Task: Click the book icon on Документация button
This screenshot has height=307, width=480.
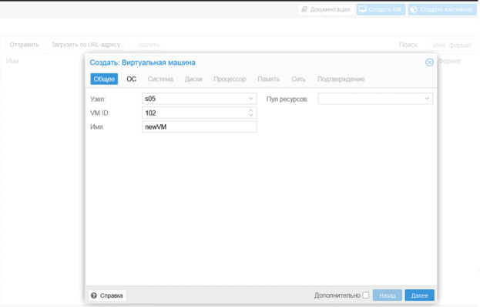Action: pyautogui.click(x=304, y=9)
